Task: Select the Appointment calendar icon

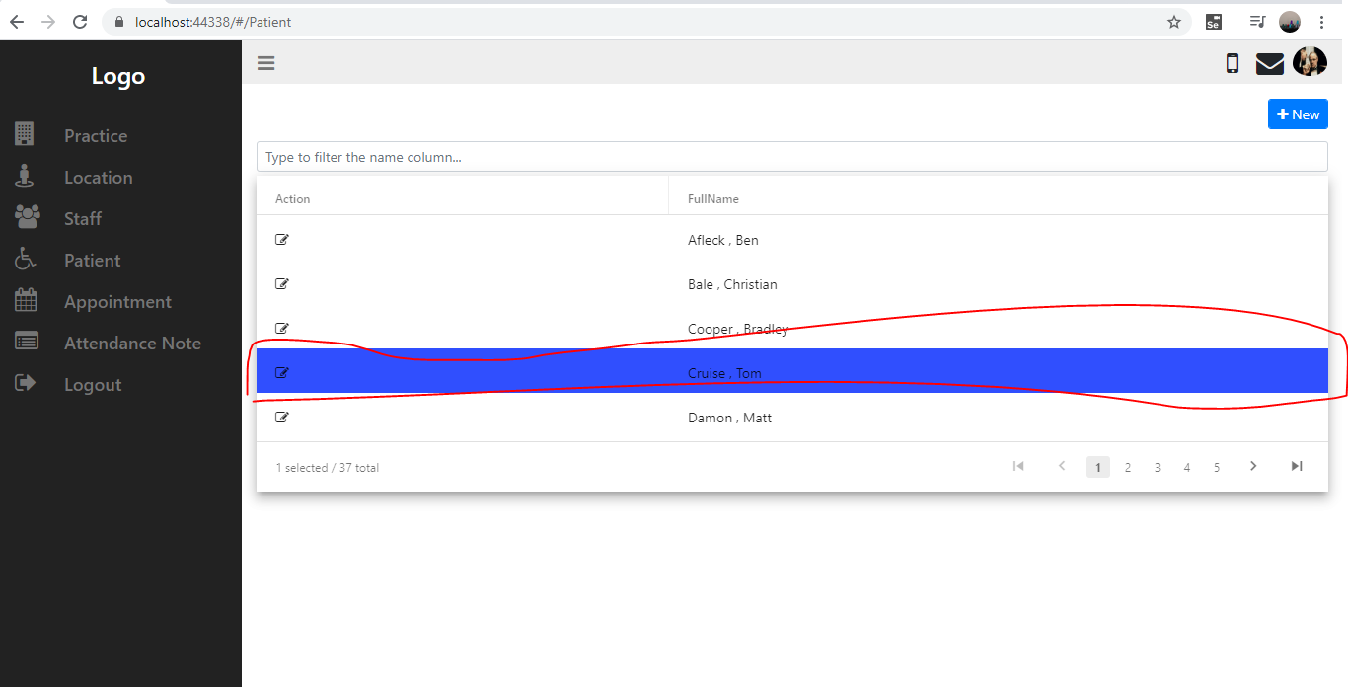Action: pos(24,300)
